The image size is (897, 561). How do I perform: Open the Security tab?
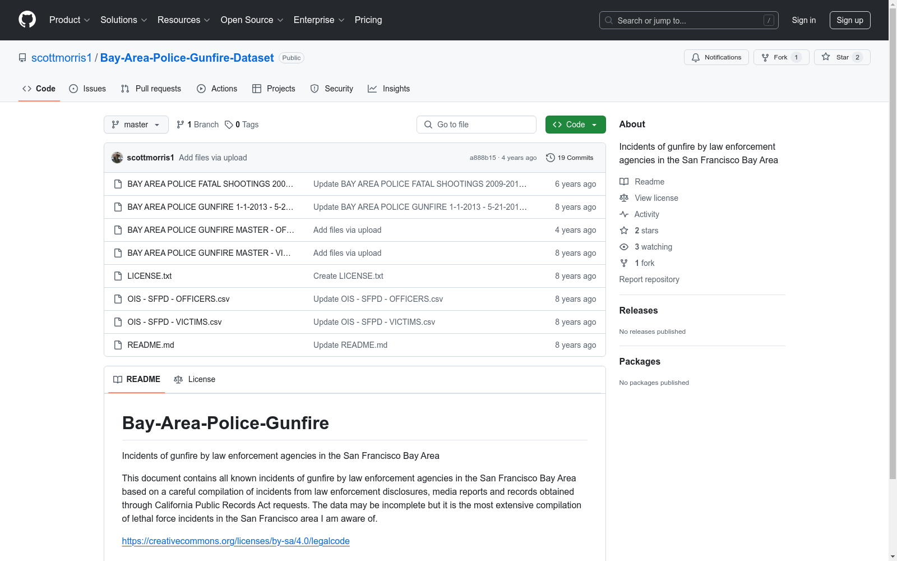[332, 89]
